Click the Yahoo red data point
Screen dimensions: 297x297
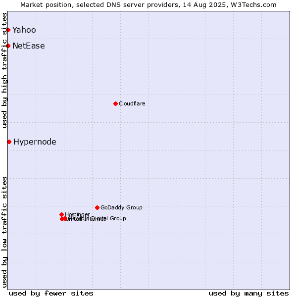click(x=8, y=30)
